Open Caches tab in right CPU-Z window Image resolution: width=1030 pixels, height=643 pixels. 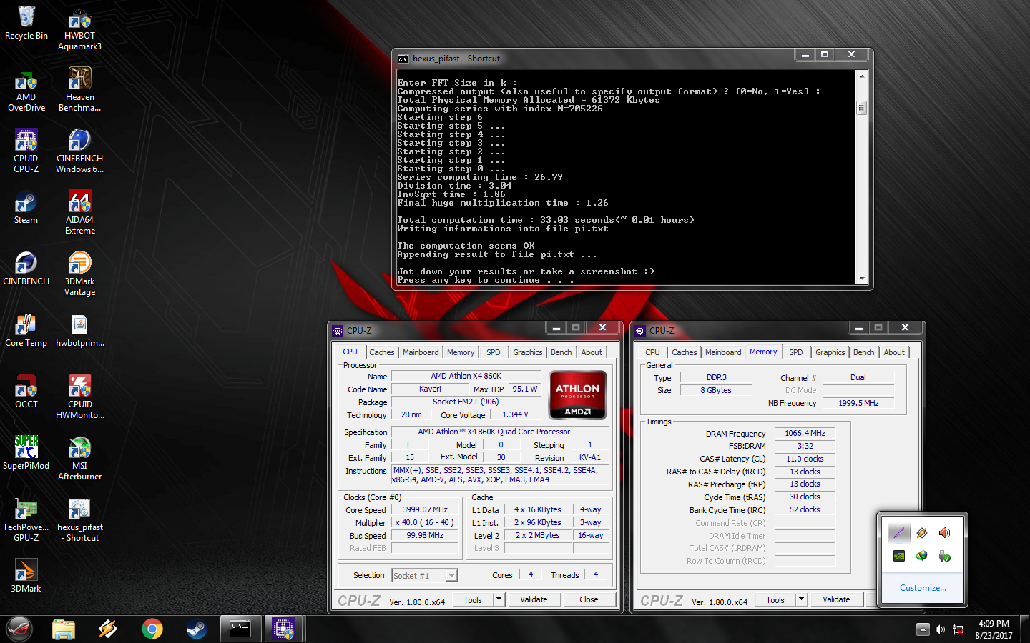[684, 352]
